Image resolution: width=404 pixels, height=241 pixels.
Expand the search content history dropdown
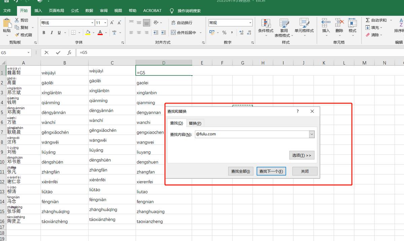(311, 134)
